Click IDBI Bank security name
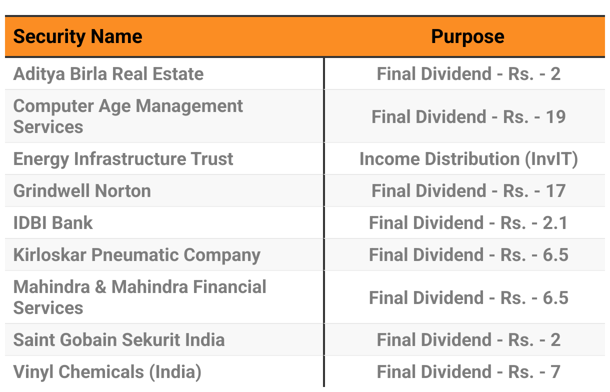Image resolution: width=610 pixels, height=392 pixels. click(53, 223)
